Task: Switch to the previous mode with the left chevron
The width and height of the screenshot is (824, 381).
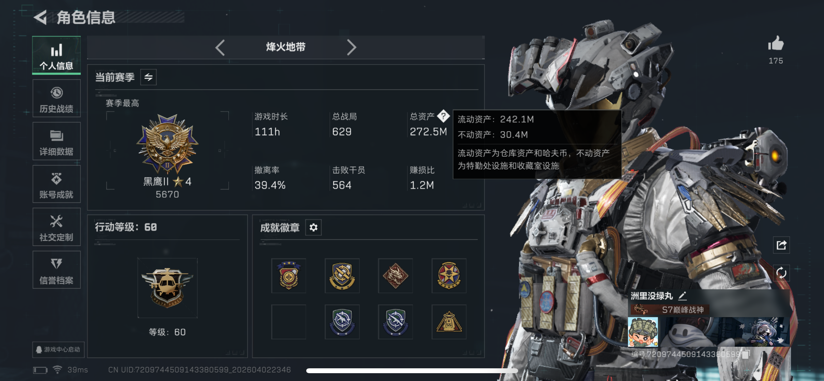Action: coord(220,48)
